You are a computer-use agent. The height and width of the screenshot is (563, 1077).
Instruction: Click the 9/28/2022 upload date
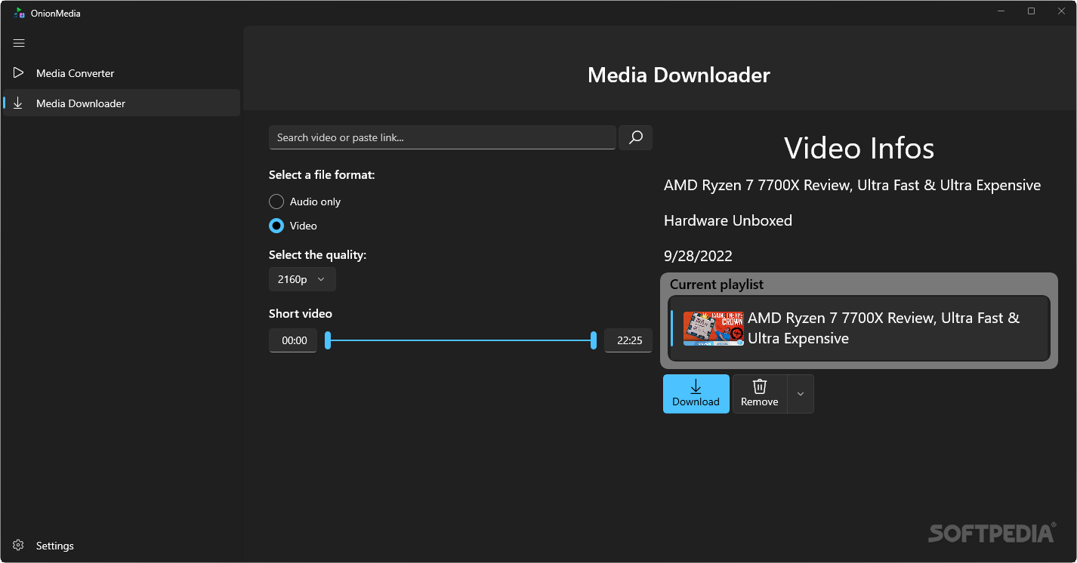point(698,256)
